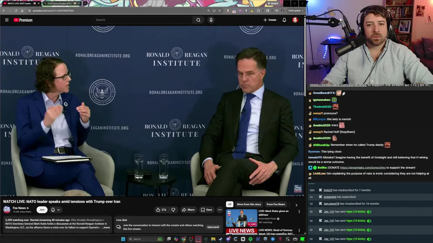Open the live chat panel
433x243 pixels.
click(x=213, y=227)
